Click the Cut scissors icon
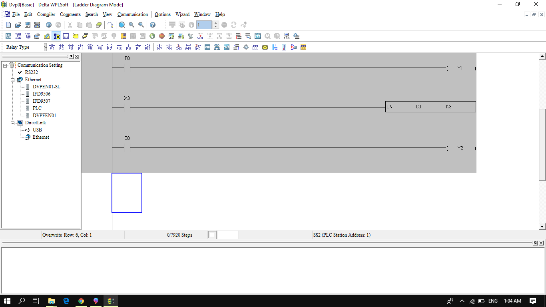The height and width of the screenshot is (307, 546). (70, 25)
